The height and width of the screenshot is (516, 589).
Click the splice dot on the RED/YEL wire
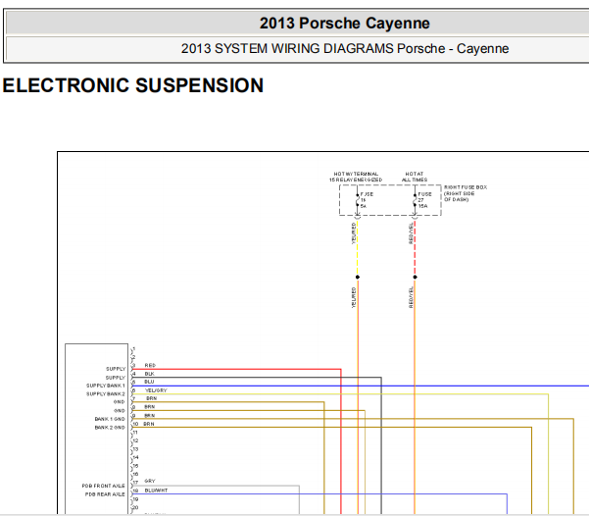pos(416,278)
